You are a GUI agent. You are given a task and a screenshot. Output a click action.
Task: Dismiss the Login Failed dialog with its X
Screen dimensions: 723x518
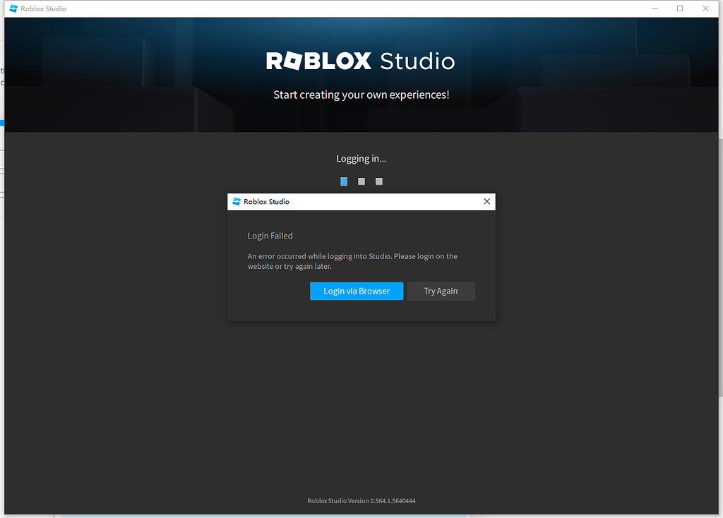486,201
